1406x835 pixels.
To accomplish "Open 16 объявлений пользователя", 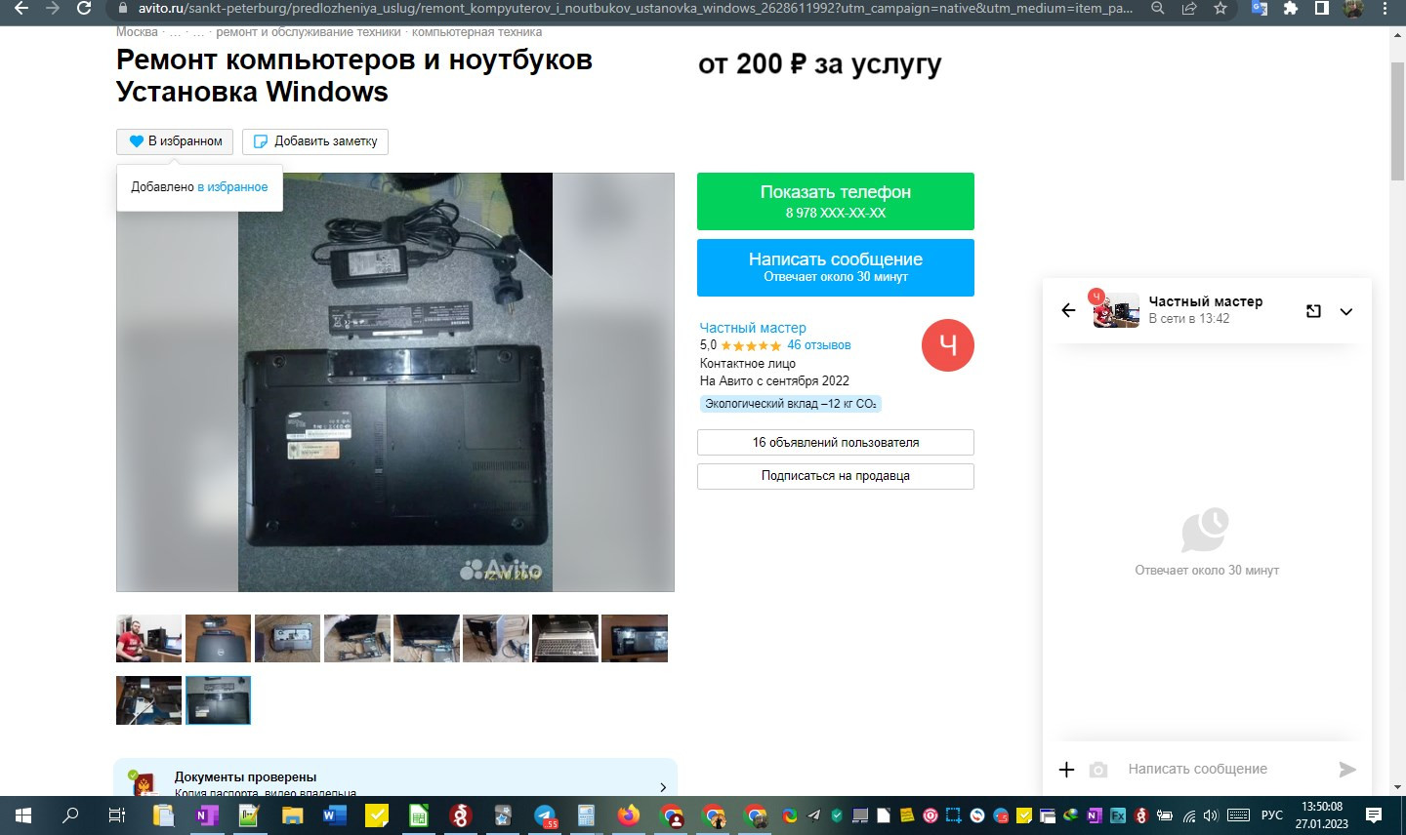I will tap(836, 442).
